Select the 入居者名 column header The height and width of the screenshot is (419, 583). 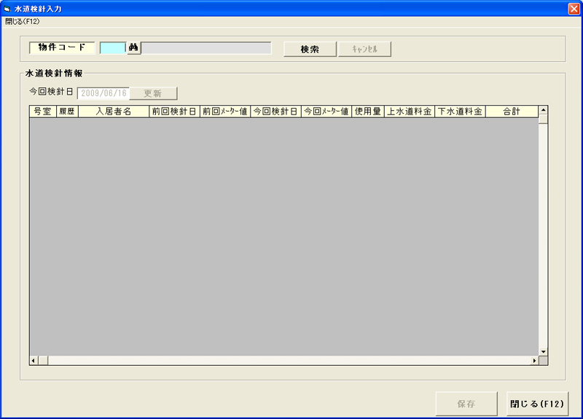pyautogui.click(x=114, y=111)
